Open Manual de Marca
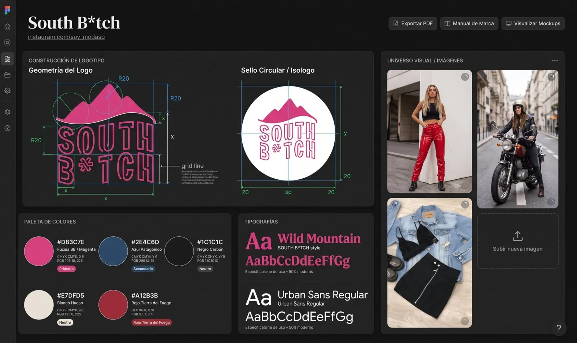The width and height of the screenshot is (577, 343). coord(469,23)
